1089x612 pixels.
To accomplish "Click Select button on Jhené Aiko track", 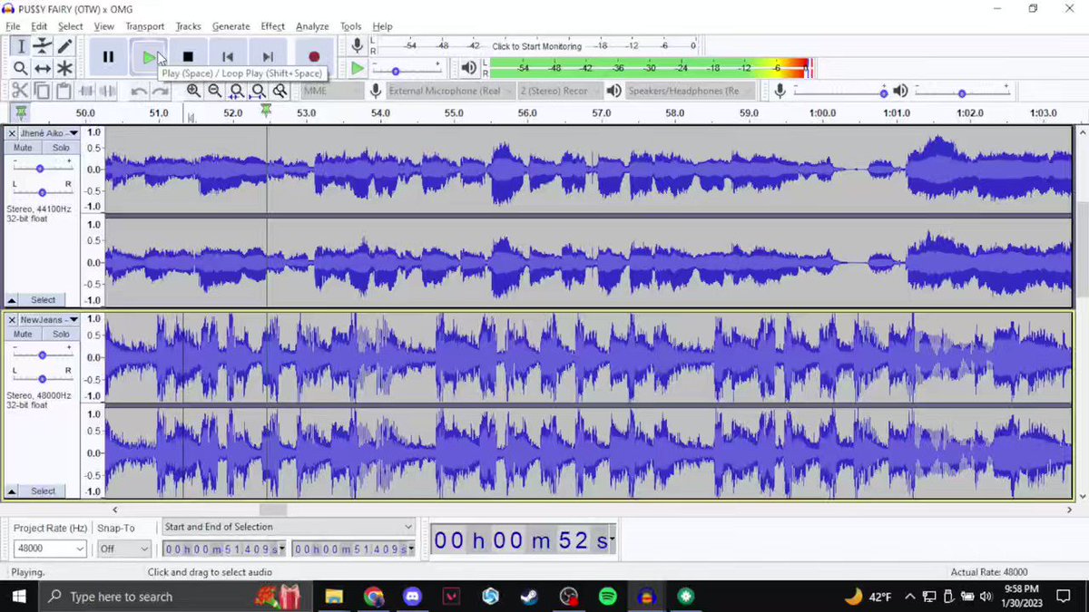I will [43, 300].
